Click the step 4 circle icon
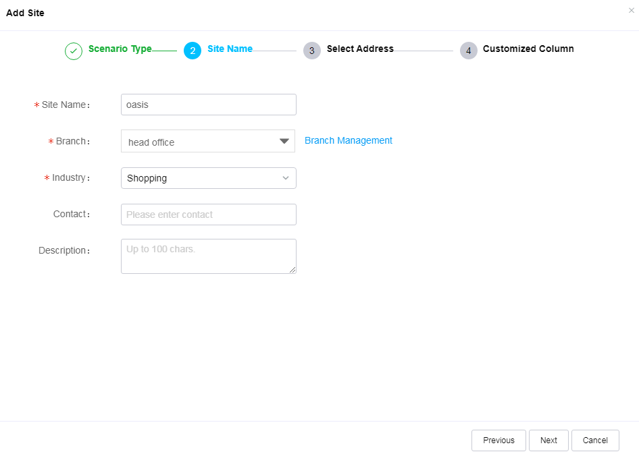Image resolution: width=639 pixels, height=456 pixels. [469, 51]
